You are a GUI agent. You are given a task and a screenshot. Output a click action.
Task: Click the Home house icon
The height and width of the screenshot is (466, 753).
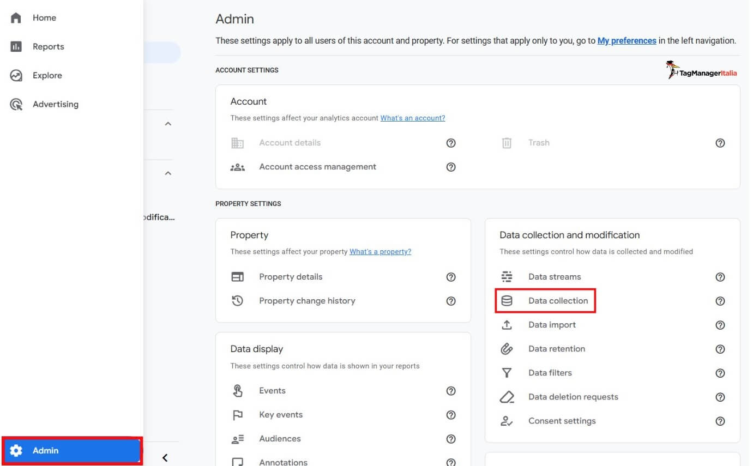tap(16, 18)
